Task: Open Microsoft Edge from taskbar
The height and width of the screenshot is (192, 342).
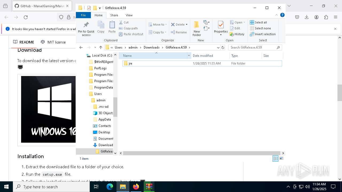Action: (110, 187)
